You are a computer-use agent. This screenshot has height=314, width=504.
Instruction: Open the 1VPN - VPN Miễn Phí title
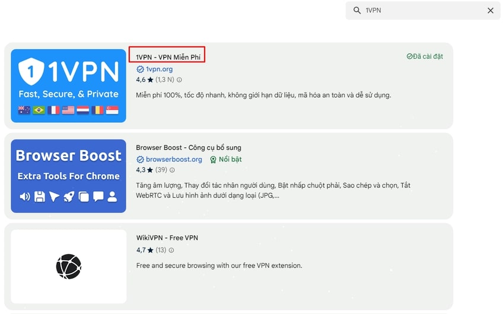coord(167,57)
